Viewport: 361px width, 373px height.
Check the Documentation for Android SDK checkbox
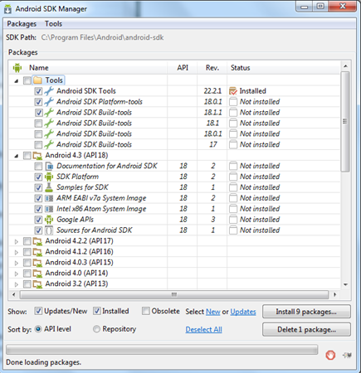pyautogui.click(x=38, y=166)
